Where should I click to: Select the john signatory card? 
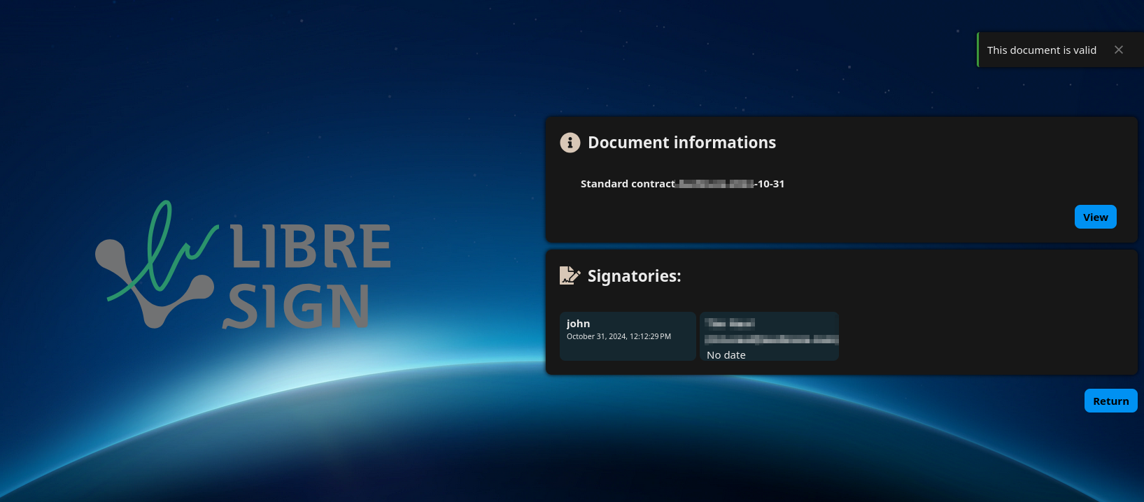(x=628, y=336)
